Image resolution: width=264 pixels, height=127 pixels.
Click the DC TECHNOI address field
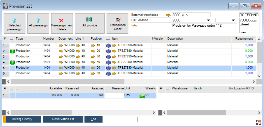[x=249, y=15]
